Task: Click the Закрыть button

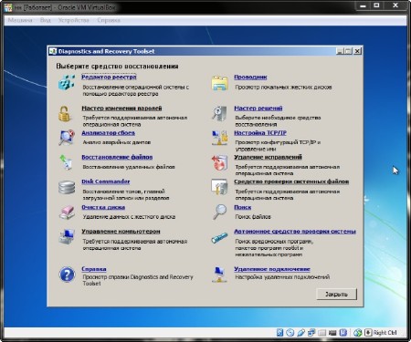Action: click(x=336, y=294)
